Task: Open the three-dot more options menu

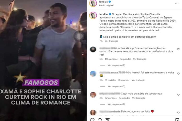Action: tap(177, 3)
